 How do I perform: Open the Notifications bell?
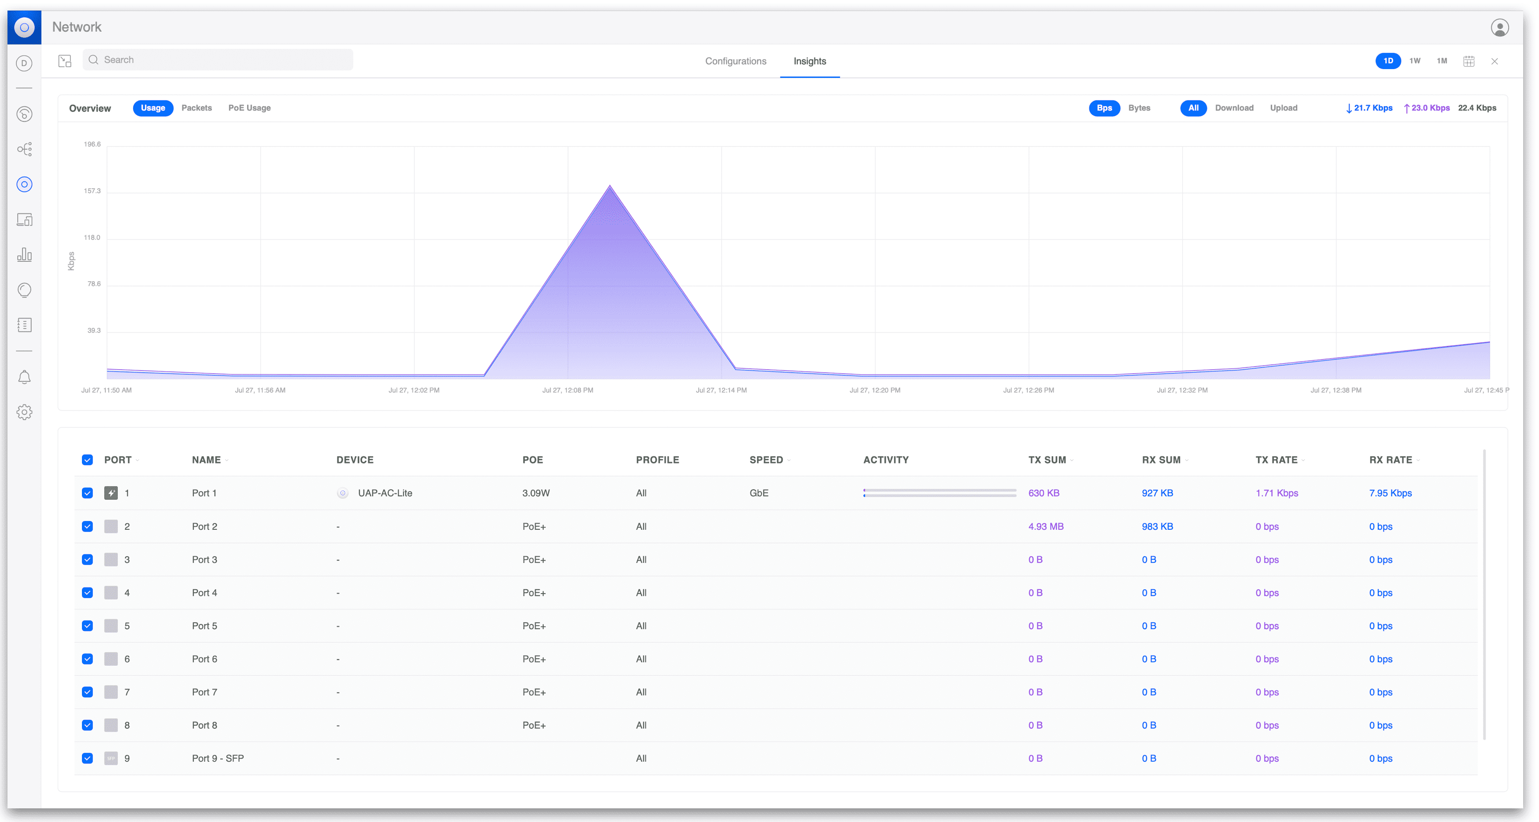point(24,377)
